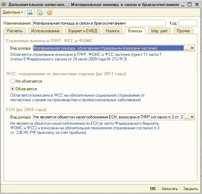
Task: Open the Налоги tab
Action: point(113,31)
